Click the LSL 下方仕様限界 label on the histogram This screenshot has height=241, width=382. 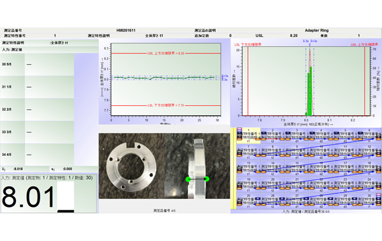[x=248, y=45]
